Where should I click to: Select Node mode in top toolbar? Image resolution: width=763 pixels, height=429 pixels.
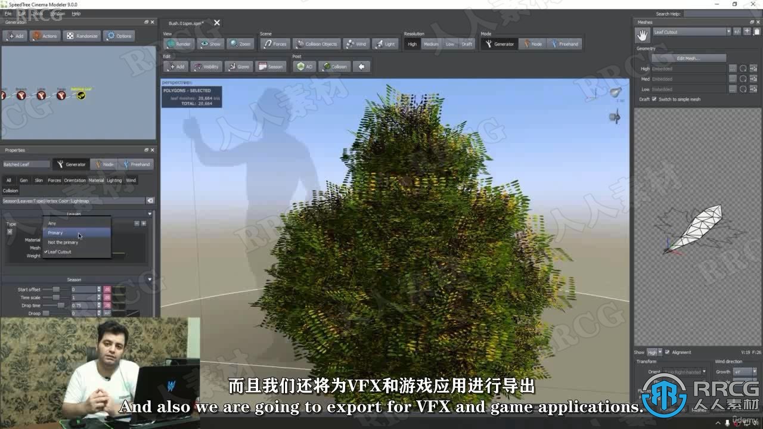532,44
